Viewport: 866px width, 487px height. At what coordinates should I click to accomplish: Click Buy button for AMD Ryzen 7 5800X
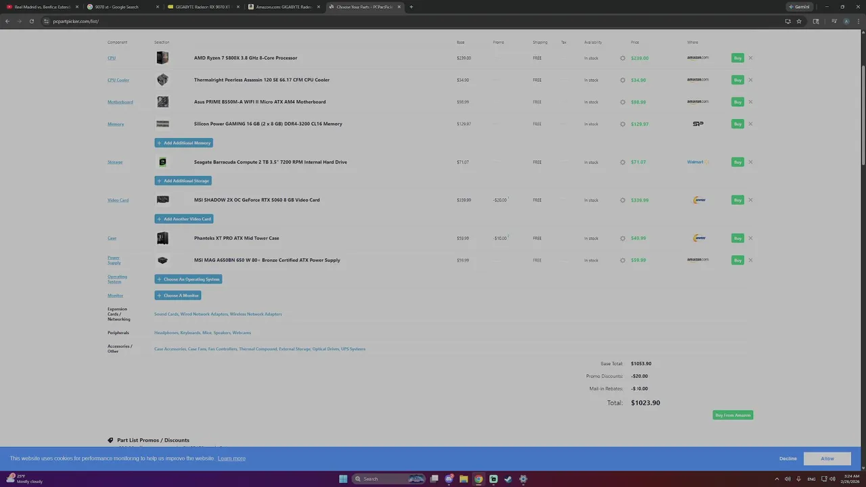[x=737, y=58]
